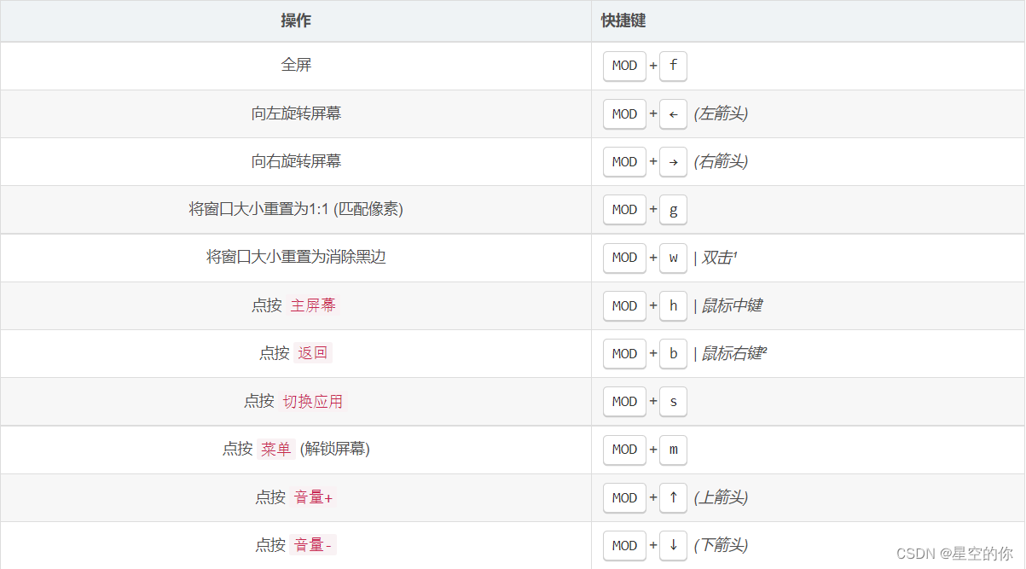
Task: Click the right arrow key badge
Action: 673,162
